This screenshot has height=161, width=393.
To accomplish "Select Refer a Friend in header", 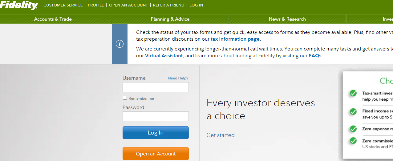I will pos(168,5).
